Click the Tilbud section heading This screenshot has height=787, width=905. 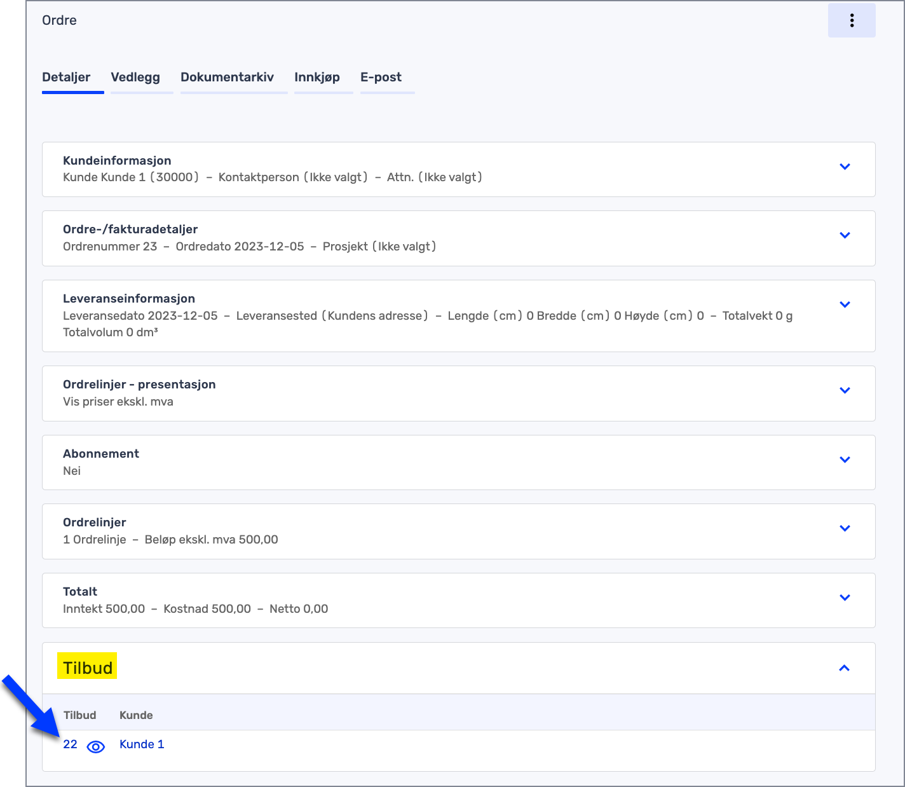pos(88,667)
